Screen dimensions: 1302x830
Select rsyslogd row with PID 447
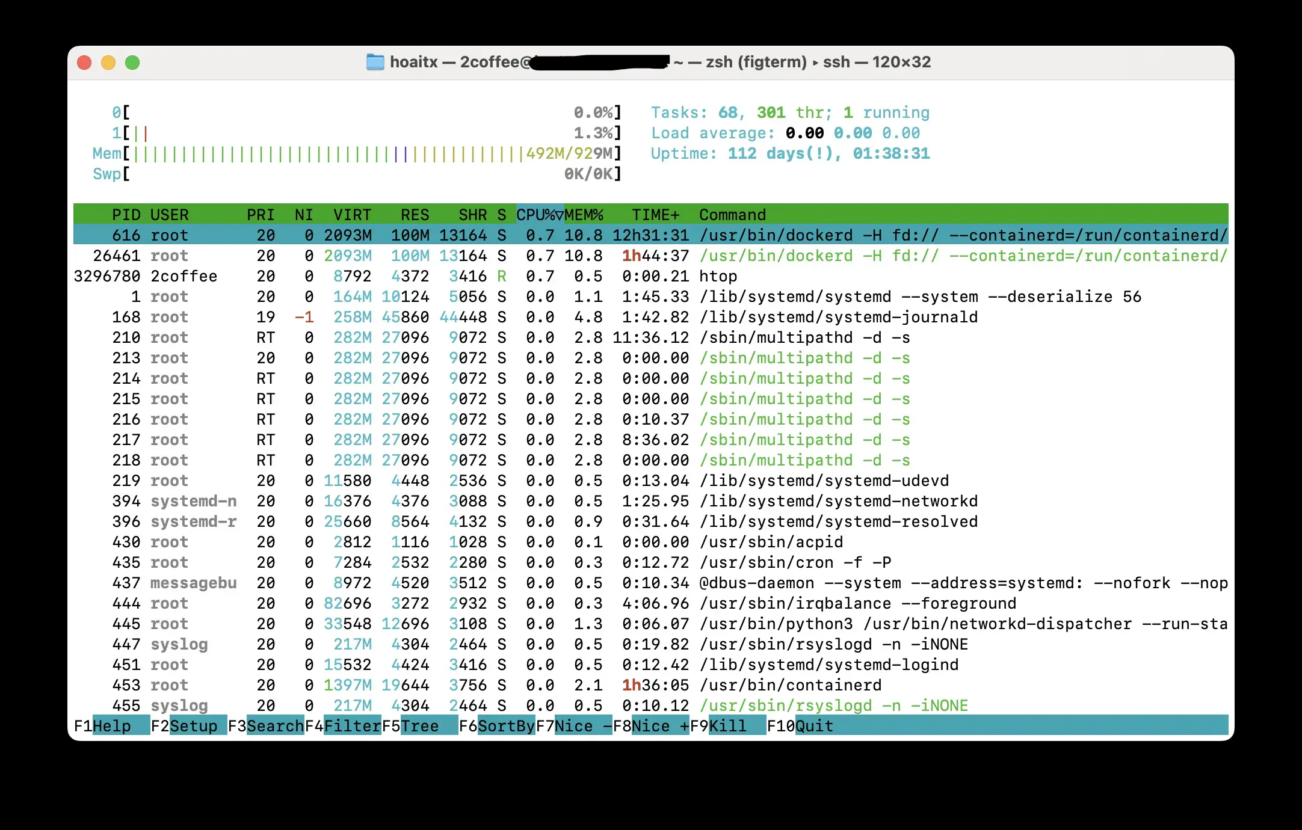650,644
